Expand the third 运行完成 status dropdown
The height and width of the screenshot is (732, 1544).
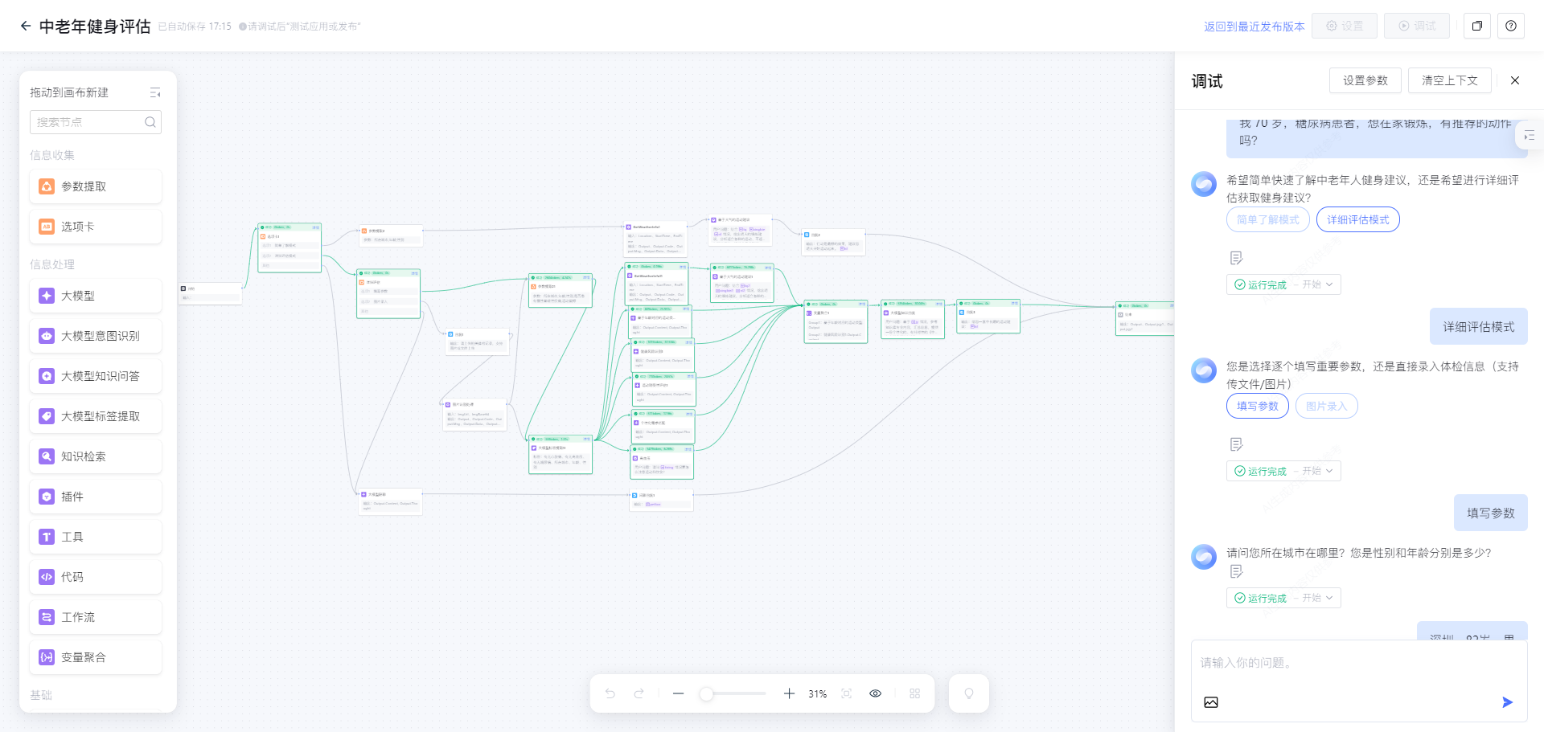point(1283,598)
